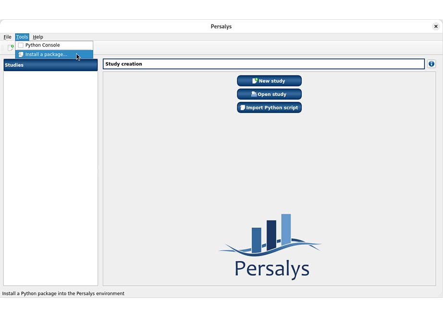Grab the toolbar handle left of new study icon
443x317 pixels.
coord(4,48)
